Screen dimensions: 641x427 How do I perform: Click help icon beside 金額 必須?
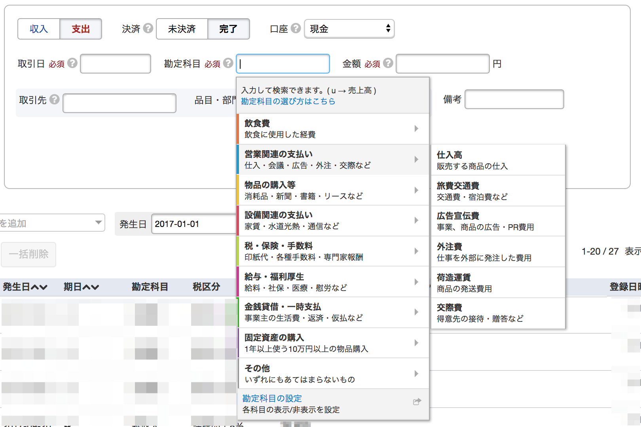pos(388,63)
